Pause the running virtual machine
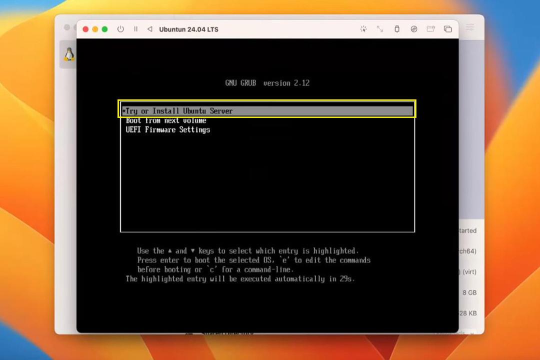 [135, 29]
